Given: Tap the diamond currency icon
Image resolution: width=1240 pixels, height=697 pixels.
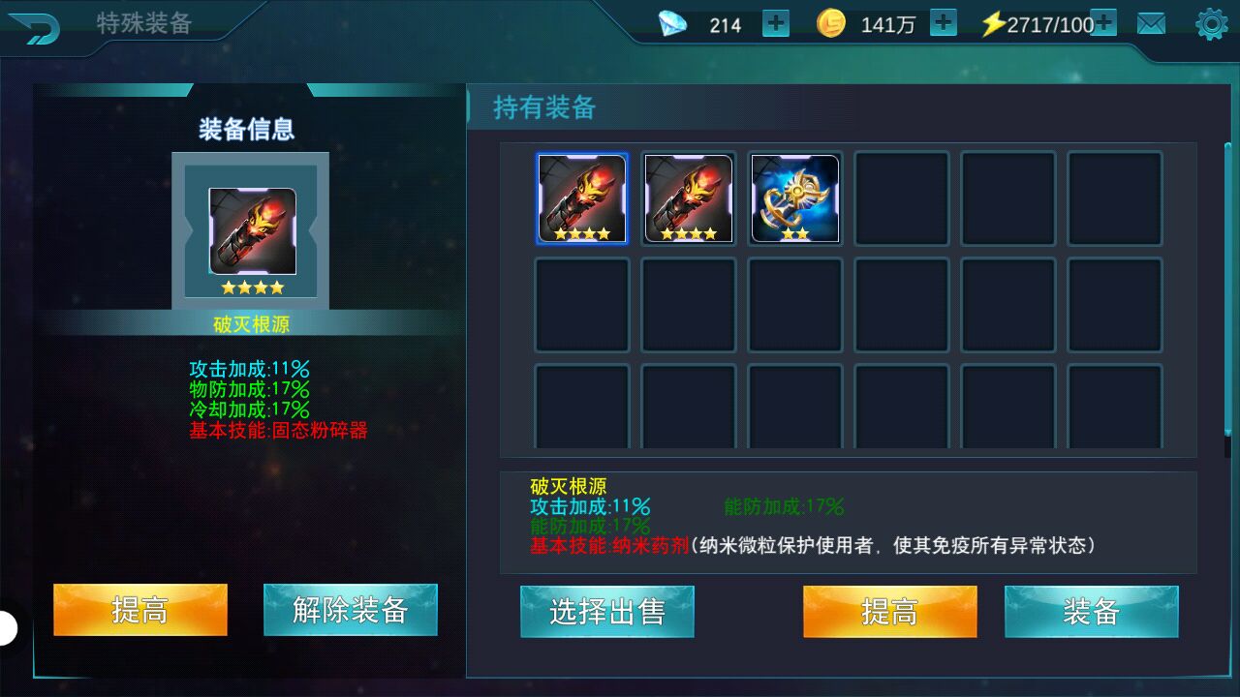Looking at the screenshot, I should pos(672,24).
